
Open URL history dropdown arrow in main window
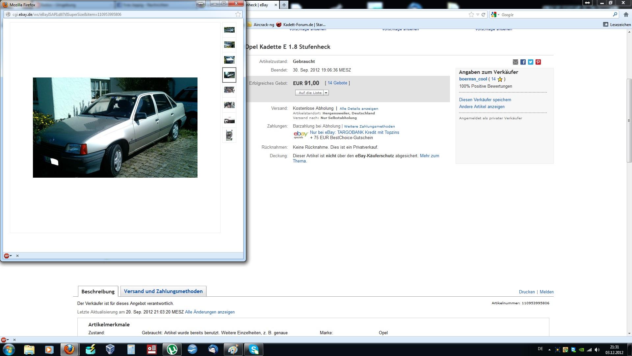pyautogui.click(x=478, y=15)
